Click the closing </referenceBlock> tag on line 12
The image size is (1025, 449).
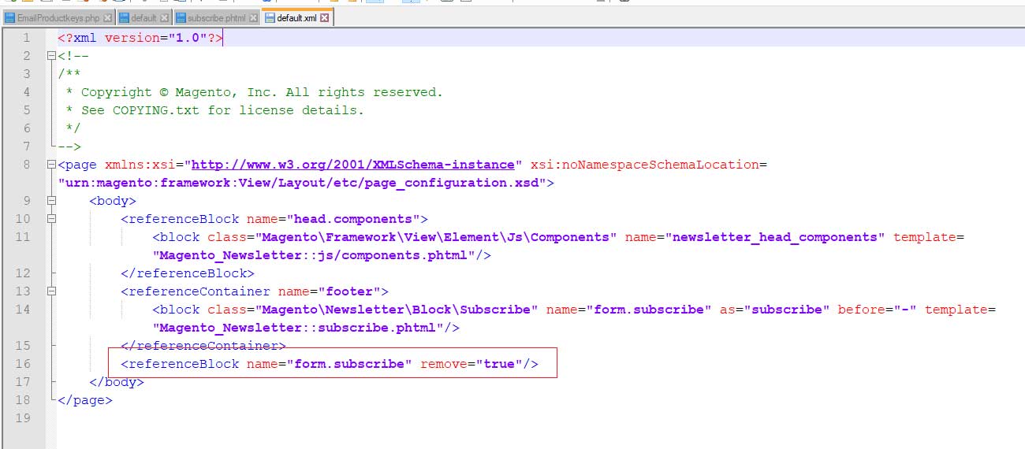coord(188,273)
